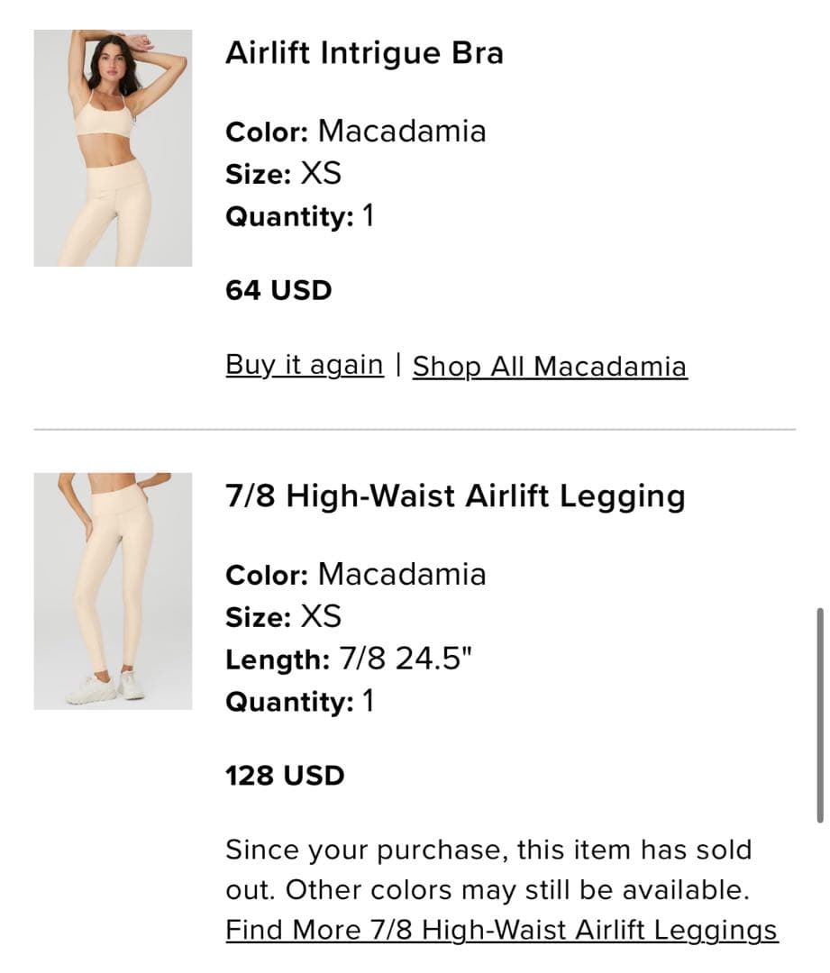830x973 pixels.
Task: Click the legging's Size: XS line
Action: click(283, 617)
